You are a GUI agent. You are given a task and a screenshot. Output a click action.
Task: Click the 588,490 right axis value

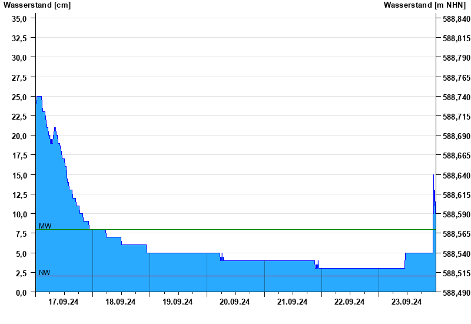tap(456, 293)
